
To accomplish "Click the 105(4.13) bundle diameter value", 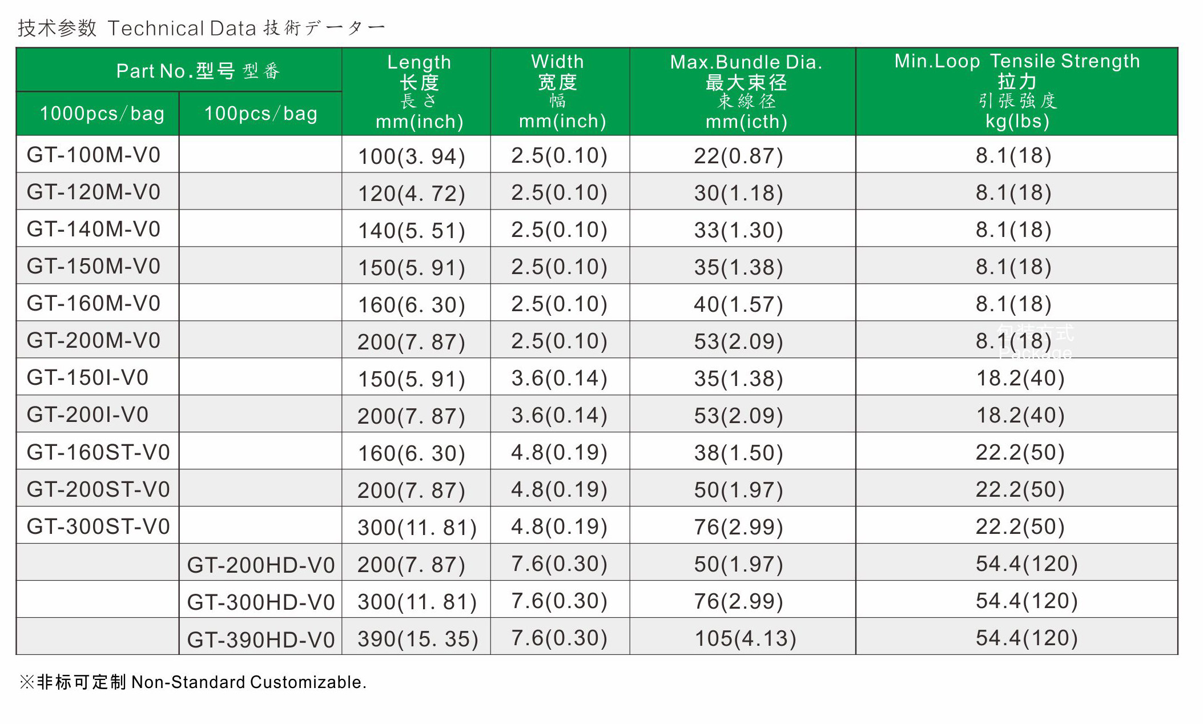I will 745,638.
